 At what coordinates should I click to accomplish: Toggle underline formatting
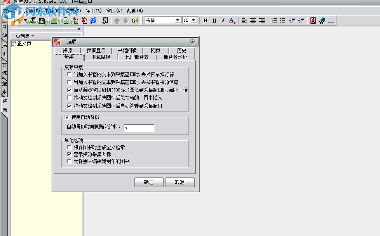click(214, 21)
